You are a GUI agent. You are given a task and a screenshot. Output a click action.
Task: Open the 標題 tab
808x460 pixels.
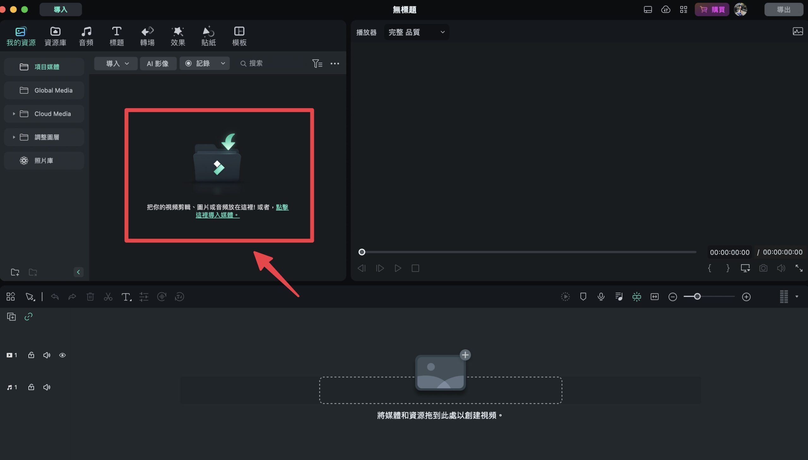(x=116, y=36)
